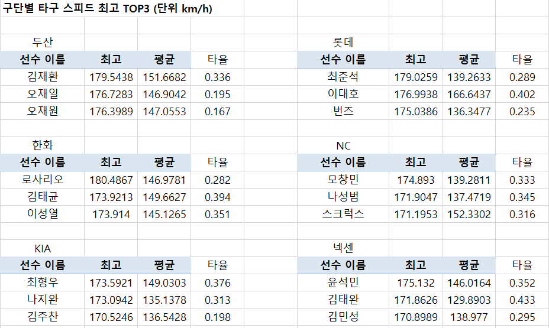The image size is (549, 328).
Task: Select player name cell 모창민
Action: tap(343, 180)
